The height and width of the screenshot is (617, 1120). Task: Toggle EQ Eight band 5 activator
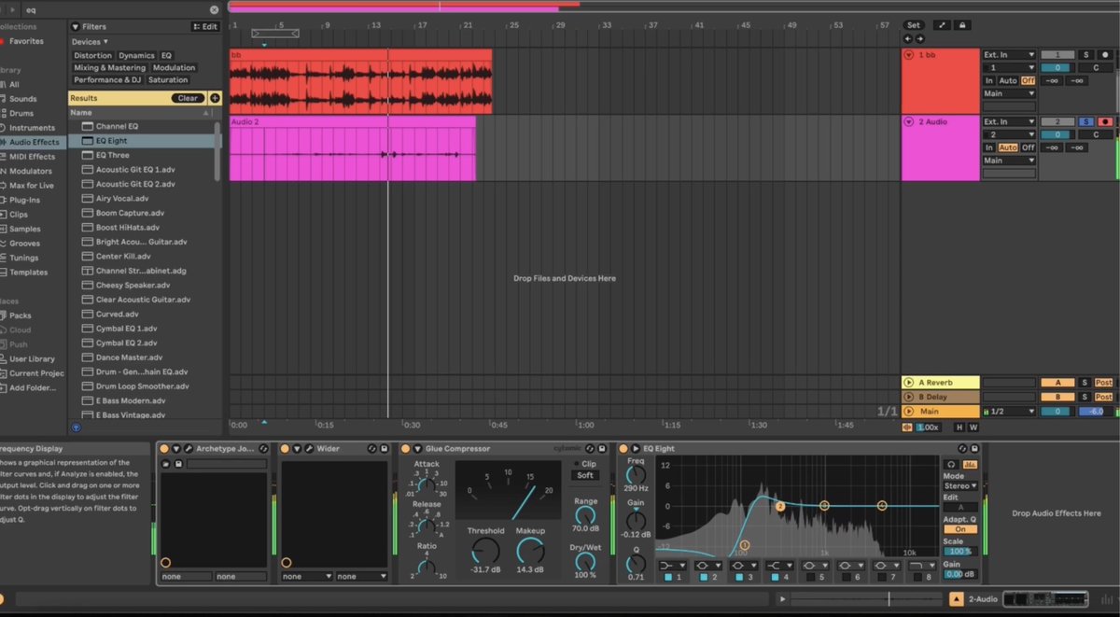click(x=810, y=578)
